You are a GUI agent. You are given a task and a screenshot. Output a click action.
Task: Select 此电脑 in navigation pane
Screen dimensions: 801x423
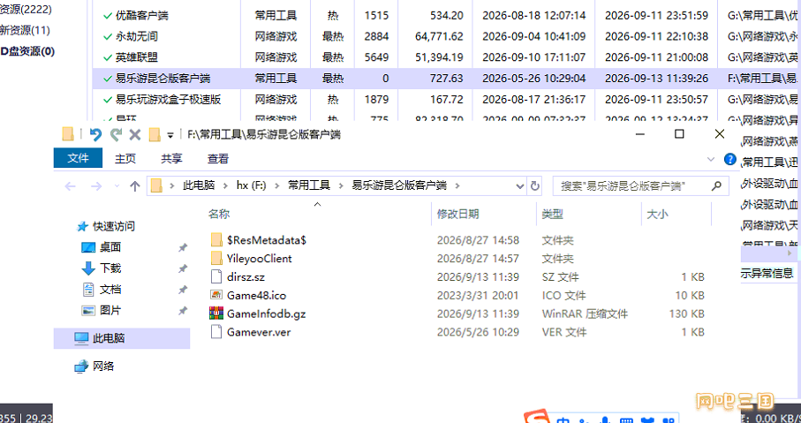(122, 338)
